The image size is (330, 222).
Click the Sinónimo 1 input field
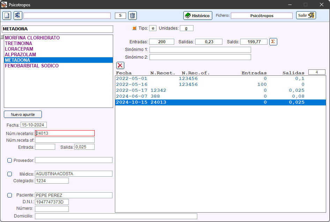[x=200, y=50]
